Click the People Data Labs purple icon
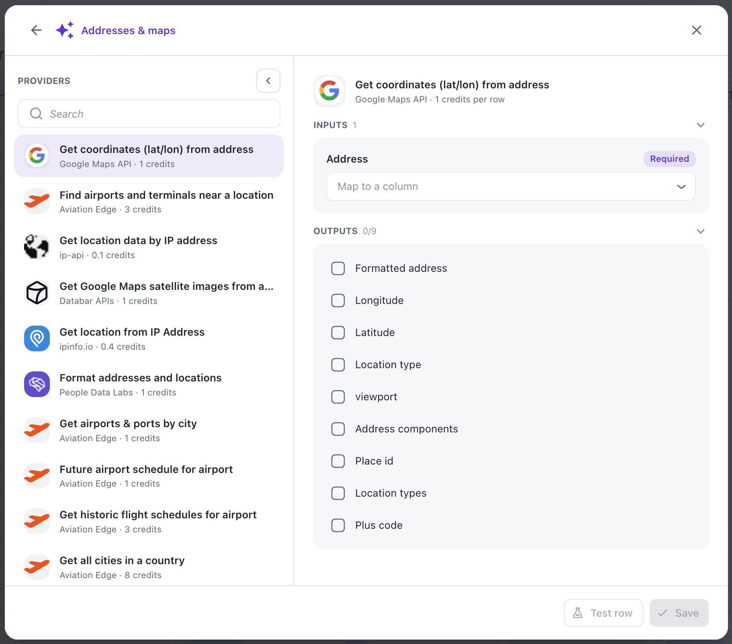732x644 pixels. click(37, 384)
